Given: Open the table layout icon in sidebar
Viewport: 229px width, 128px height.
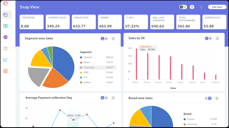Looking at the screenshot, I should pos(6,3).
